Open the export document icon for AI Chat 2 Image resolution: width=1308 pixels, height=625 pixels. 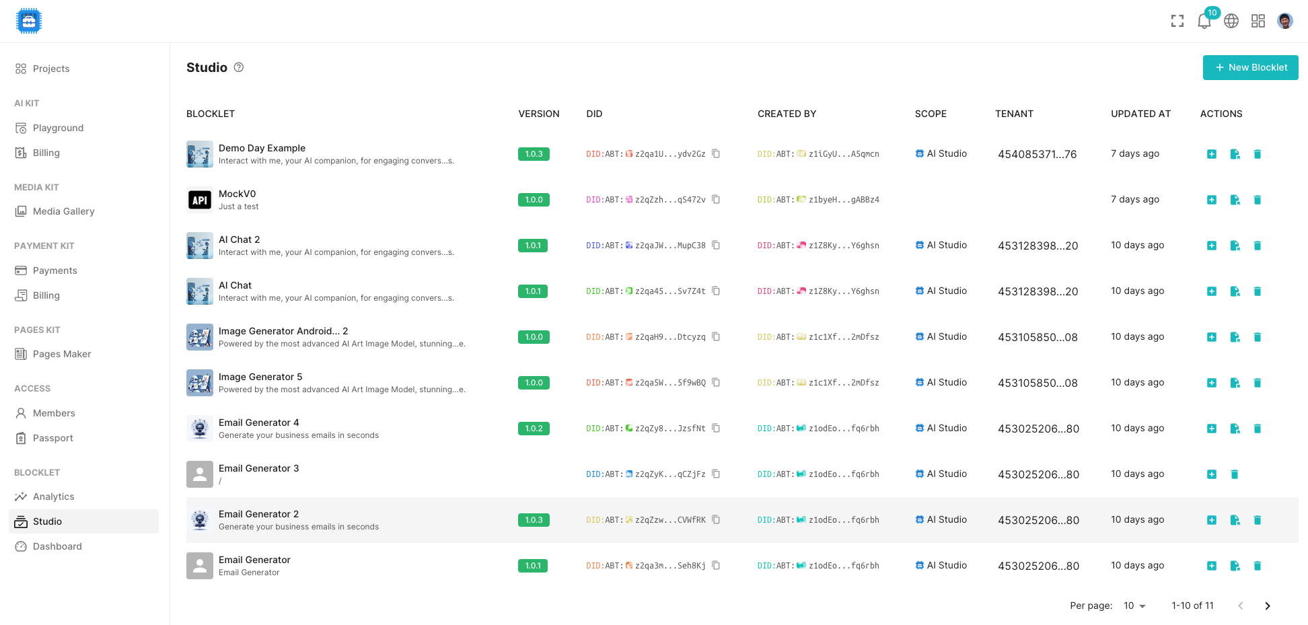pyautogui.click(x=1235, y=246)
